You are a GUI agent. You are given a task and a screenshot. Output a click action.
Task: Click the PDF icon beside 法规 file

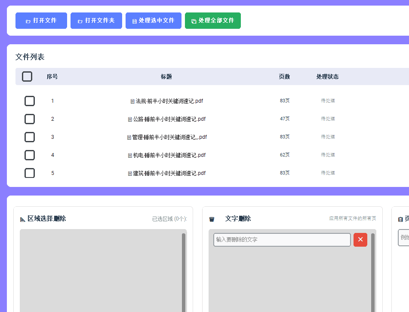coord(133,101)
